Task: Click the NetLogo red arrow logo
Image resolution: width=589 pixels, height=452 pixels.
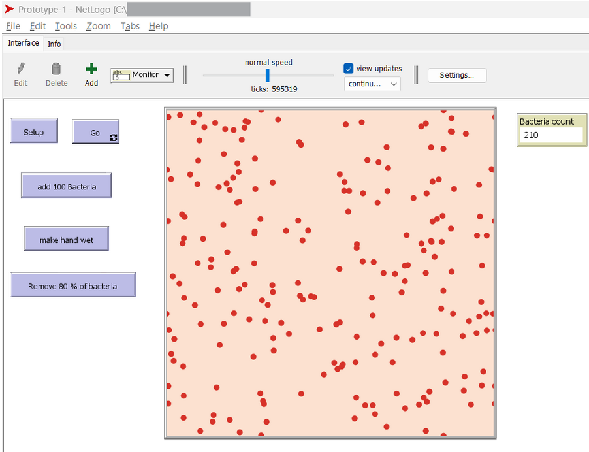Action: point(9,9)
